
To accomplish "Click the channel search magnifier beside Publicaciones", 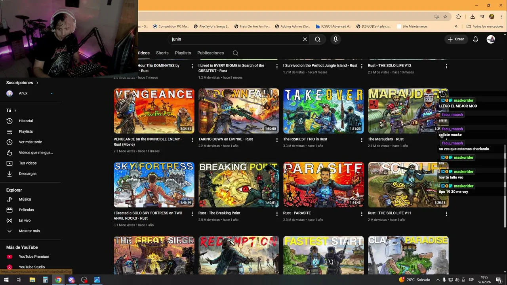I will pyautogui.click(x=235, y=53).
